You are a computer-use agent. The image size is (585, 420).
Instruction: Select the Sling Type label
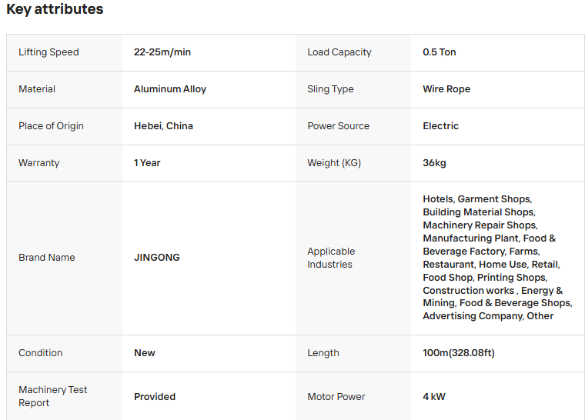point(330,89)
